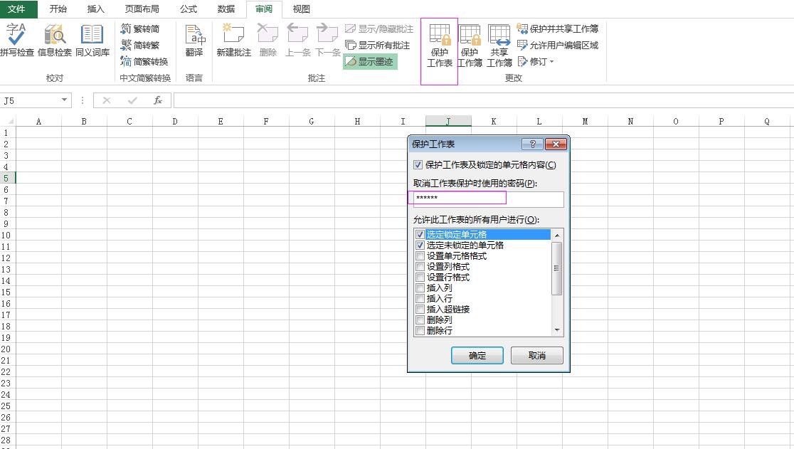Click 显示所有批注

(377, 45)
